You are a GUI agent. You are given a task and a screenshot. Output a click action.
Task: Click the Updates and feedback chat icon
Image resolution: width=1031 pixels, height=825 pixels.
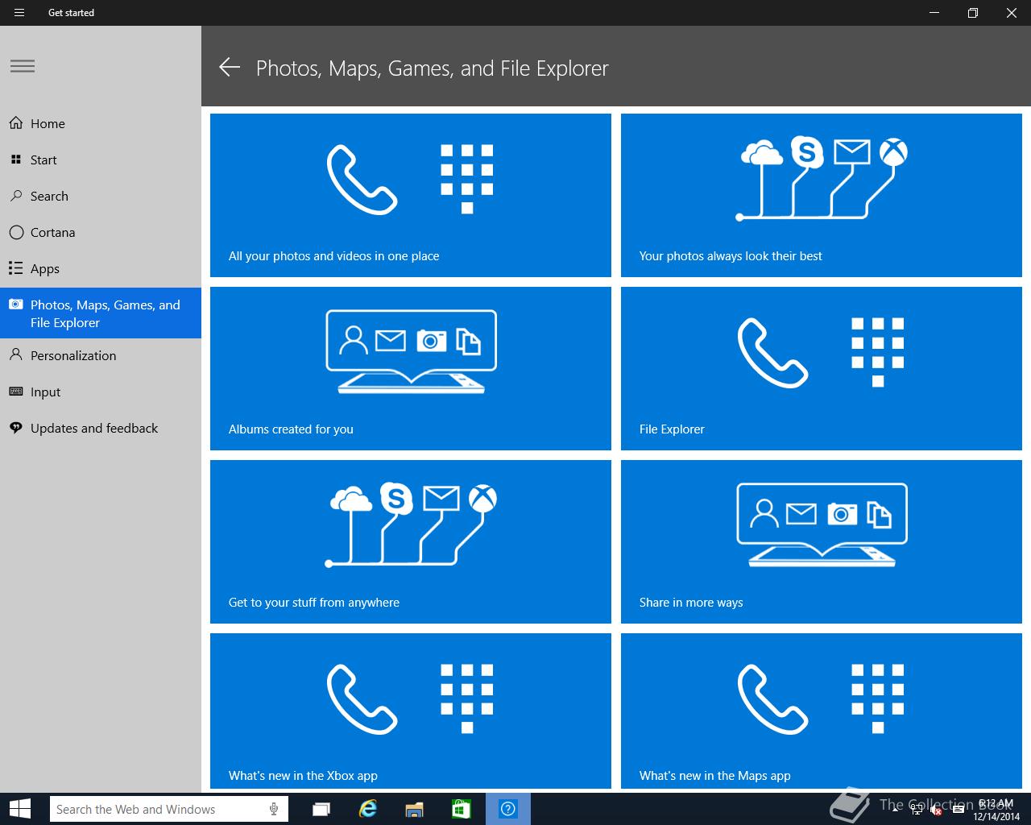tap(16, 428)
